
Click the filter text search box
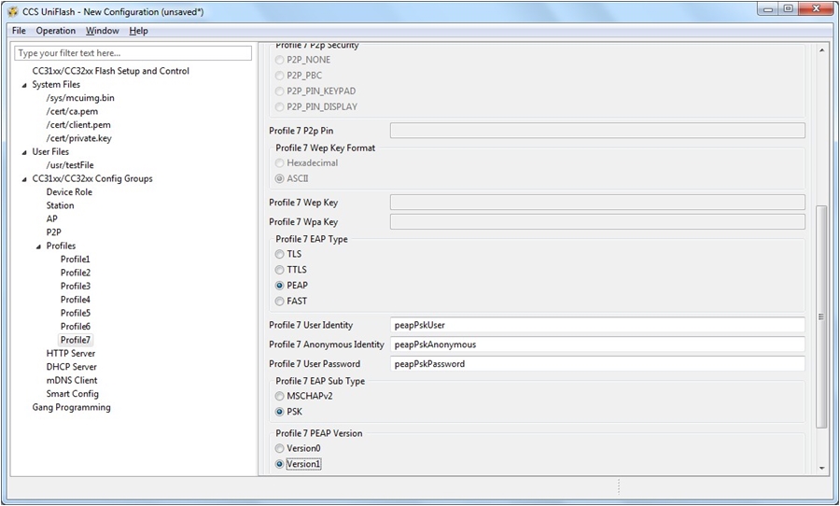point(133,53)
